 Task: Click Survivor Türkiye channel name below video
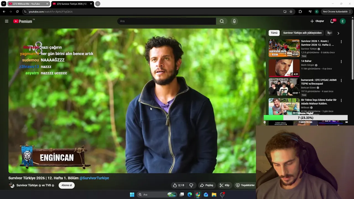tap(27, 185)
